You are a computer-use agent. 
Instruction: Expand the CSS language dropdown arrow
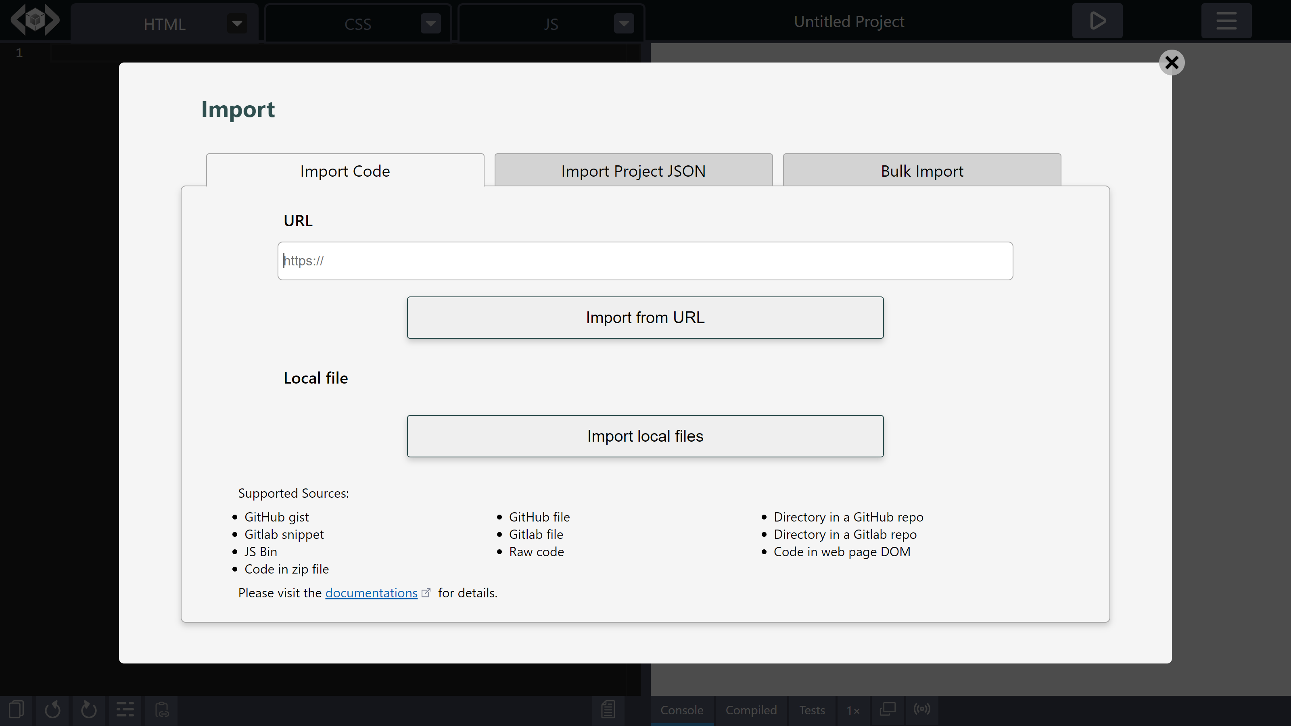[430, 23]
